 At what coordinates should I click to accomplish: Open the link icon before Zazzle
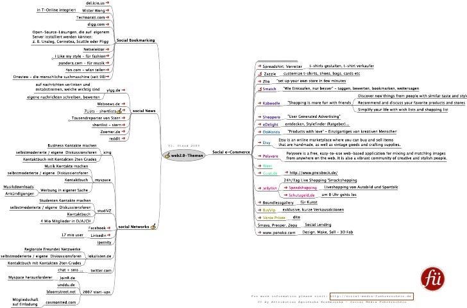click(260, 74)
